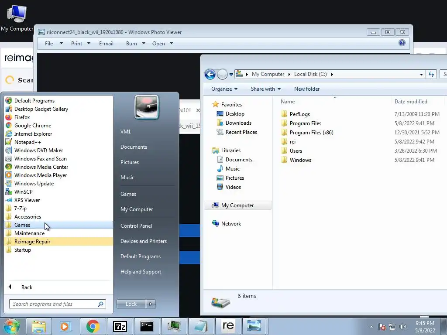Open the 7-Zip taskbar icon
Viewport: 447px width, 335px height.
[x=120, y=326]
